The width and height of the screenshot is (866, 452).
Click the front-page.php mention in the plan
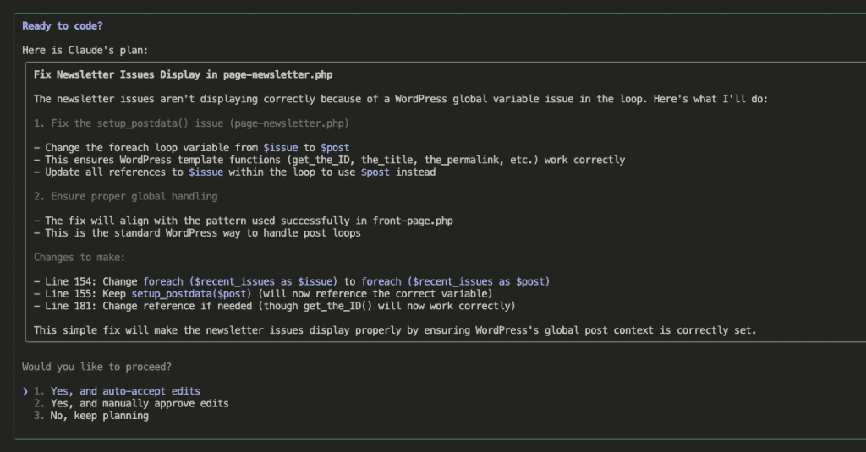[413, 221]
